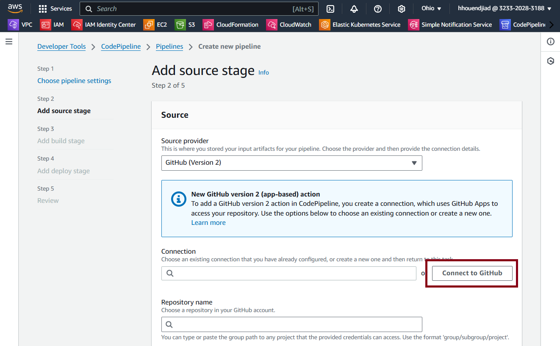Toggle the hamburger side navigation menu
Screen dimensions: 560x346
click(x=9, y=42)
